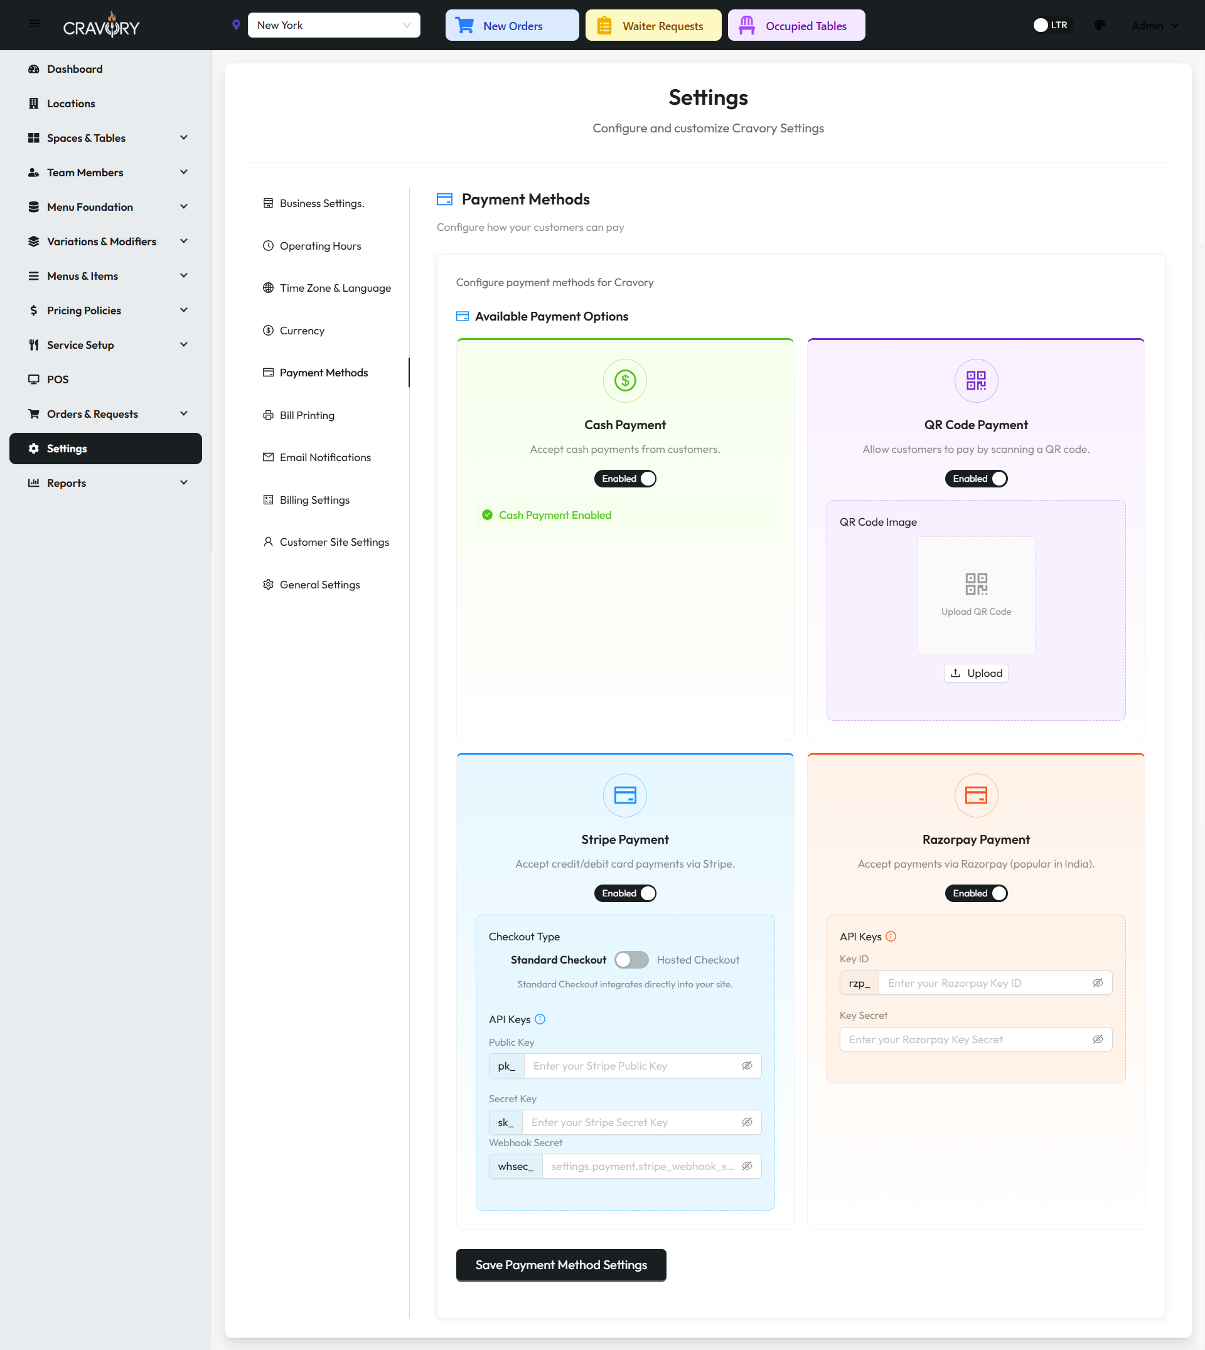Screen dimensions: 1205x1350
Task: Expand the Reports menu chevron
Action: click(184, 482)
